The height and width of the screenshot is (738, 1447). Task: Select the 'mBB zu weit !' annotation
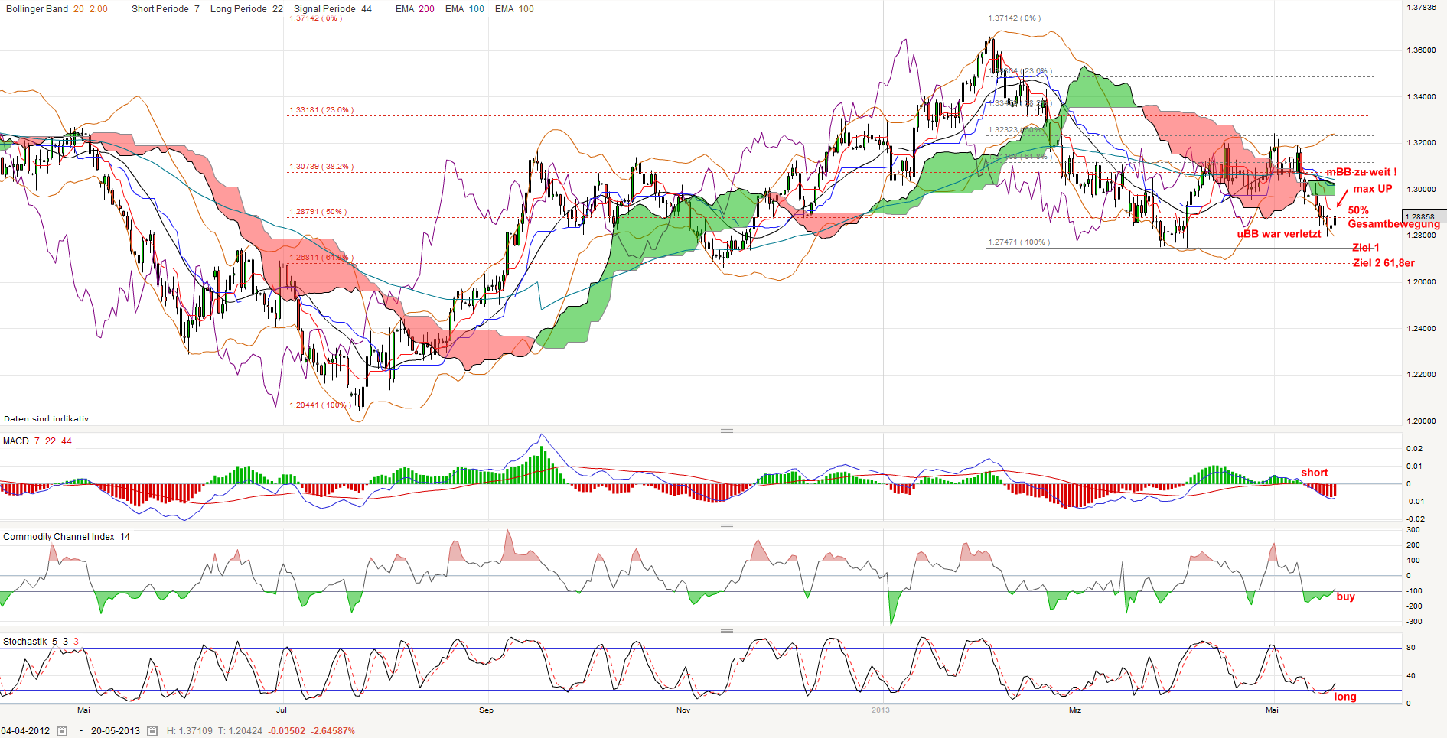click(x=1361, y=172)
